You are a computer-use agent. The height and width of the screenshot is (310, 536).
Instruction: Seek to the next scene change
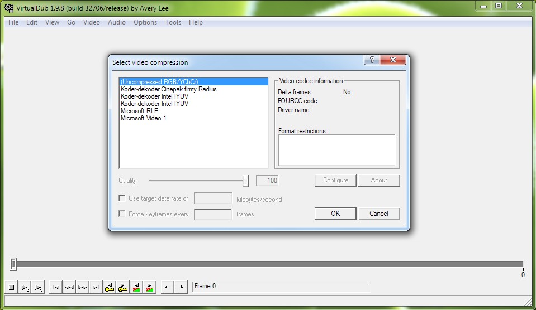coord(150,288)
